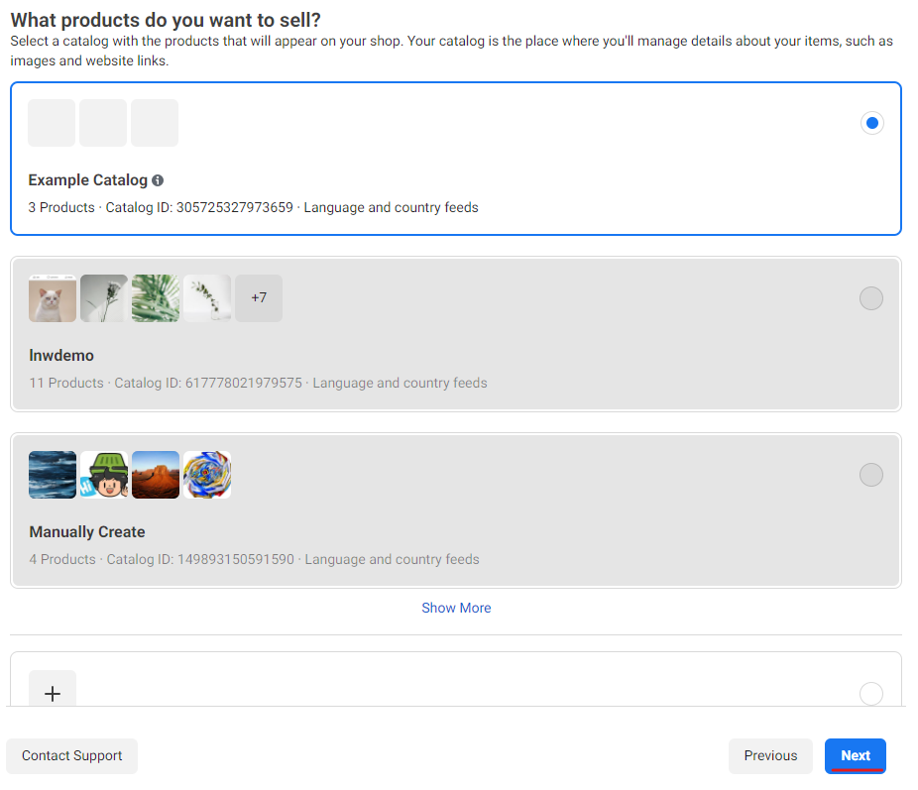This screenshot has width=918, height=790.
Task: Click the white cat product thumbnail
Action: (53, 298)
